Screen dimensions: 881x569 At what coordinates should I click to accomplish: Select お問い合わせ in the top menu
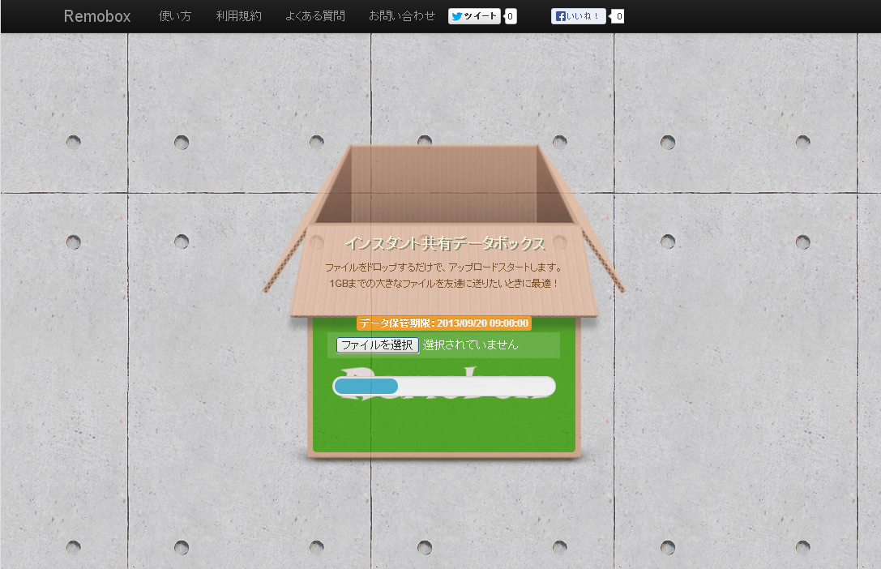(x=401, y=16)
